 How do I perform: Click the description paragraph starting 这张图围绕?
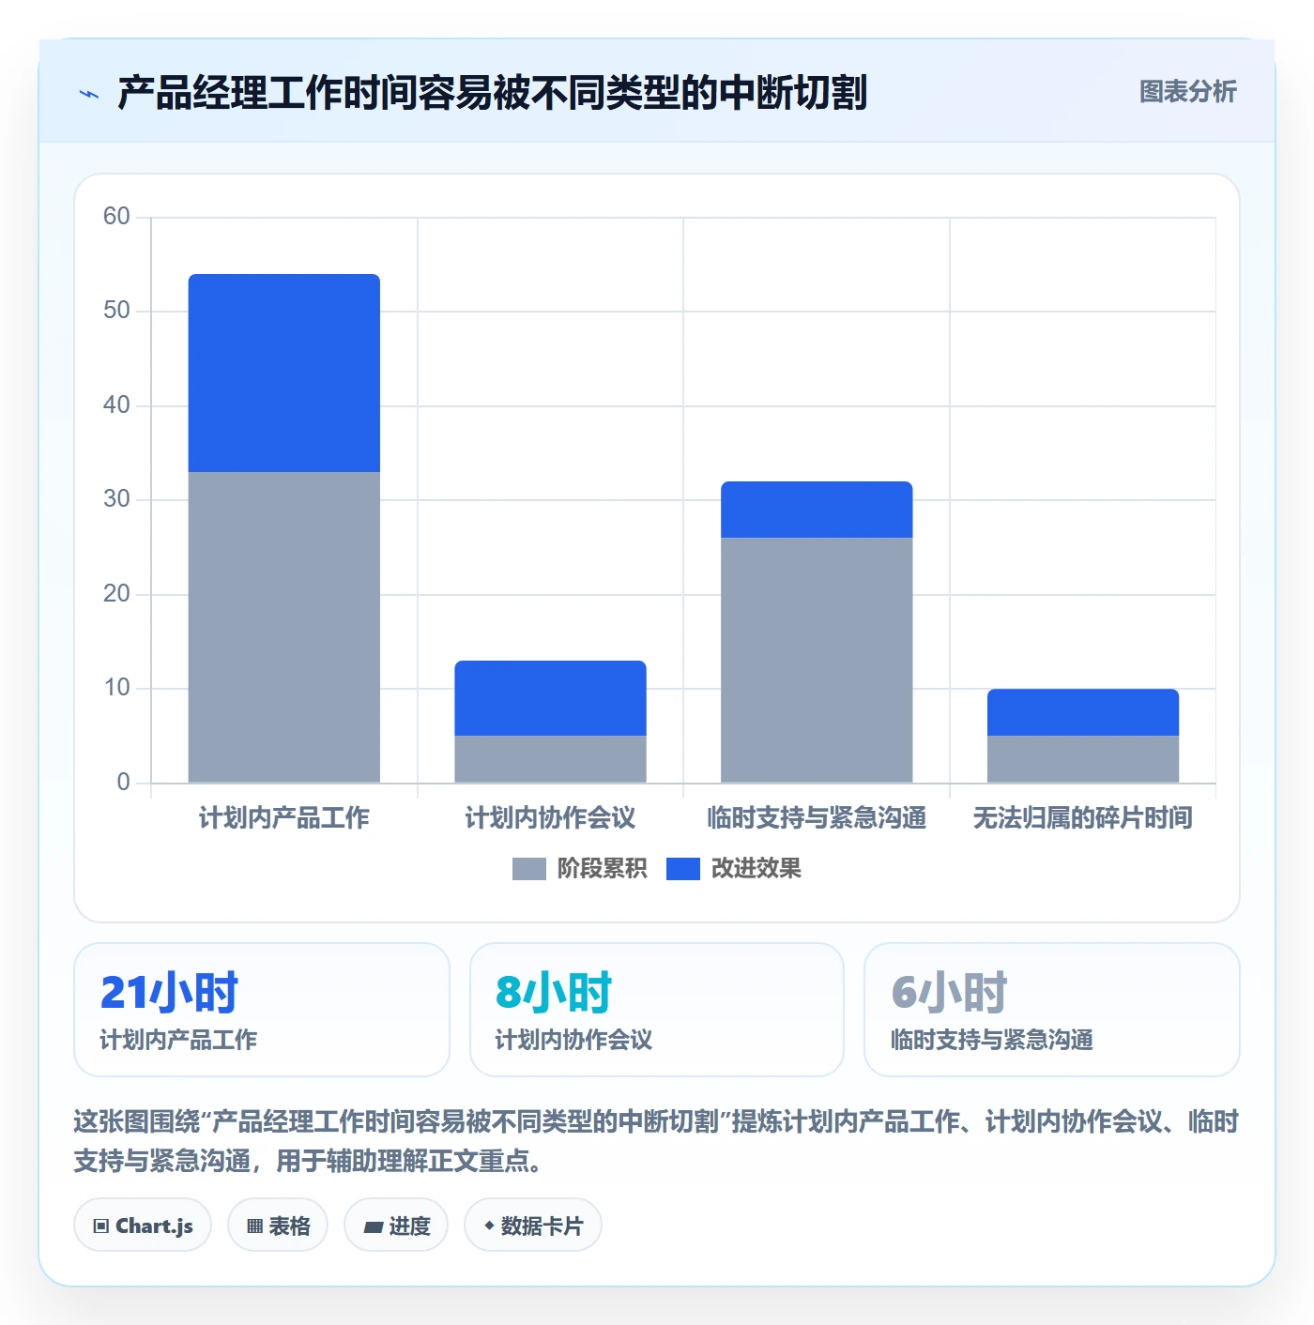[x=656, y=1141]
